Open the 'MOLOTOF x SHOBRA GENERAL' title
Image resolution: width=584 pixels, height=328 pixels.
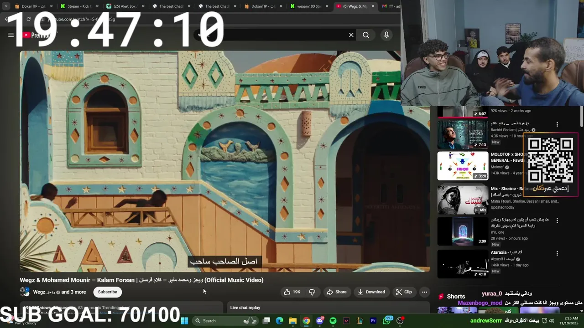pyautogui.click(x=509, y=157)
